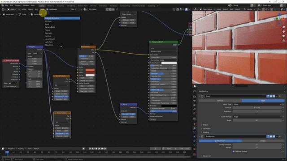This screenshot has height=161, width=287.
Task: Toggle Subdivision modifier render camera icon
Action: click(x=274, y=136)
